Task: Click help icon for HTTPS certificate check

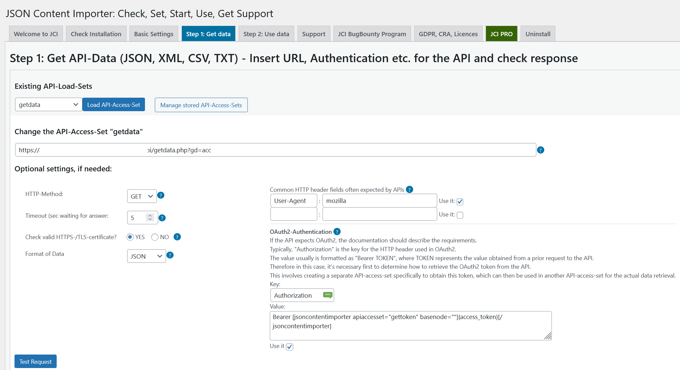Action: (177, 237)
